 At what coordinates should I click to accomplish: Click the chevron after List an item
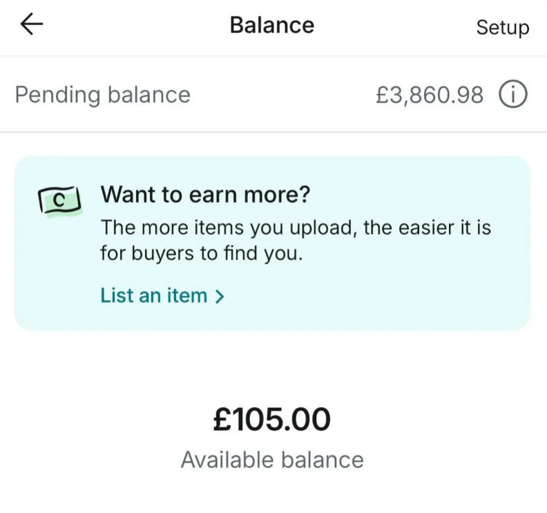point(220,297)
